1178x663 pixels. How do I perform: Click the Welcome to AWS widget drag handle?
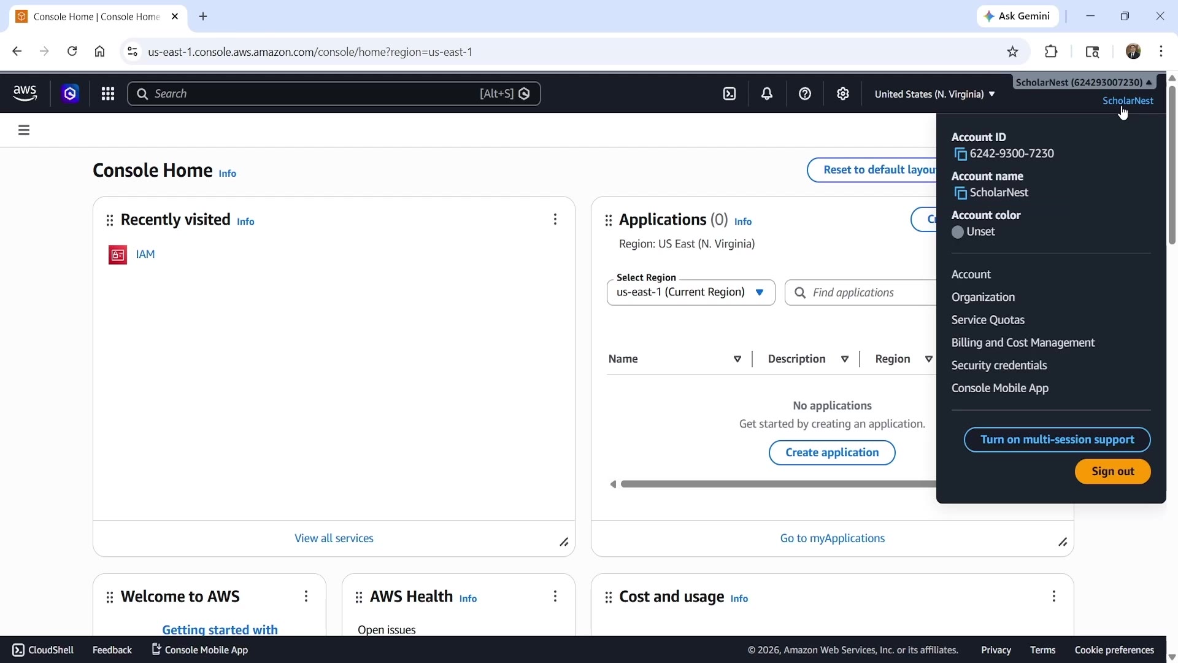pos(110,597)
